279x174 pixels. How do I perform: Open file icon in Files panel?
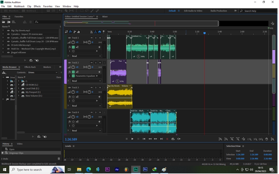[x=3, y=22]
